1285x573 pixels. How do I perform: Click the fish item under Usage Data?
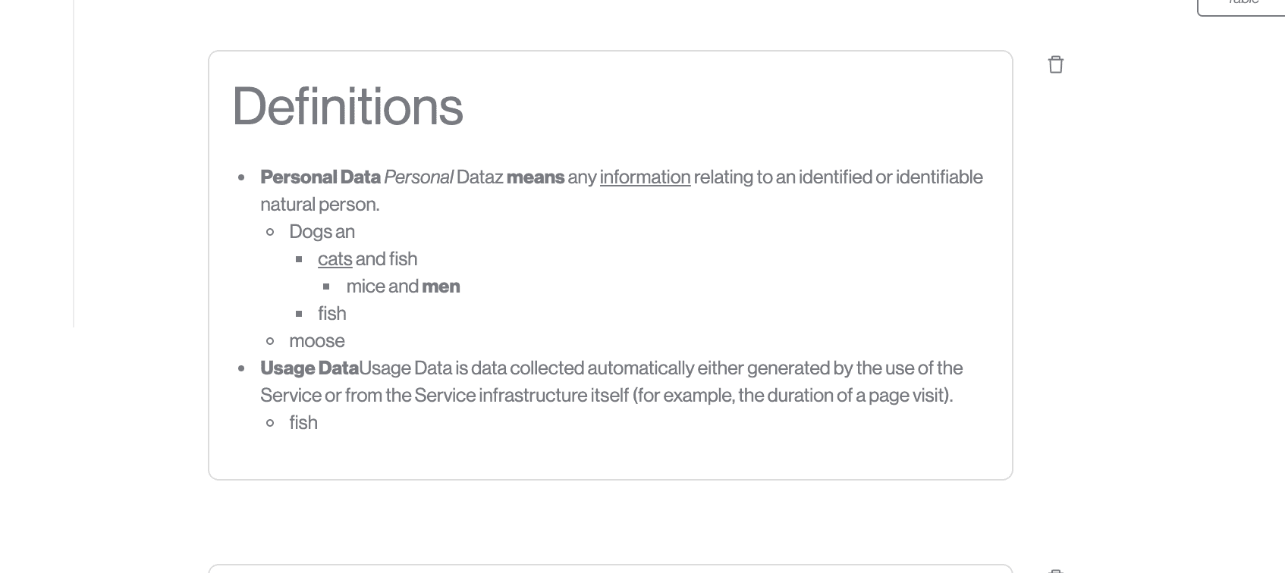303,422
